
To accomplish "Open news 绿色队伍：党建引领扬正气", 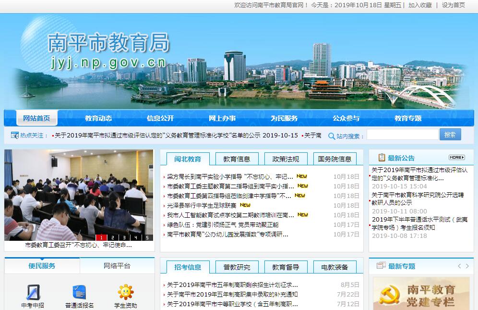I will pyautogui.click(x=223, y=225).
